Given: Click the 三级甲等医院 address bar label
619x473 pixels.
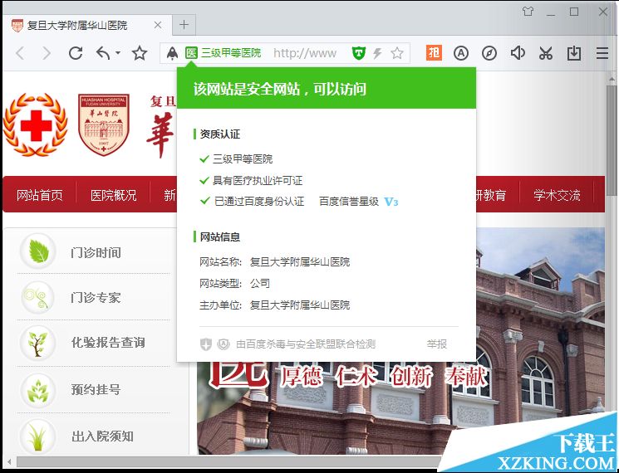Looking at the screenshot, I should (231, 53).
